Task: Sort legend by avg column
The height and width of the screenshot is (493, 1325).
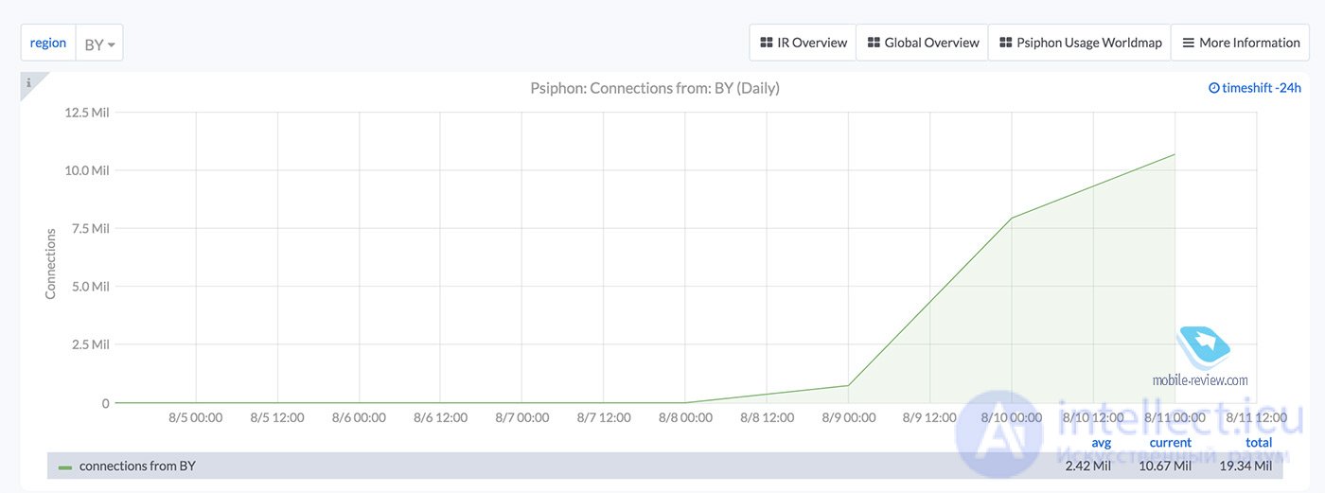Action: [1101, 442]
